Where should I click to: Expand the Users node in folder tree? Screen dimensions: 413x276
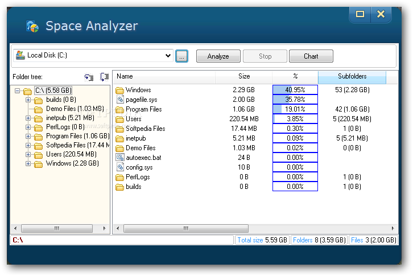[x=28, y=154]
